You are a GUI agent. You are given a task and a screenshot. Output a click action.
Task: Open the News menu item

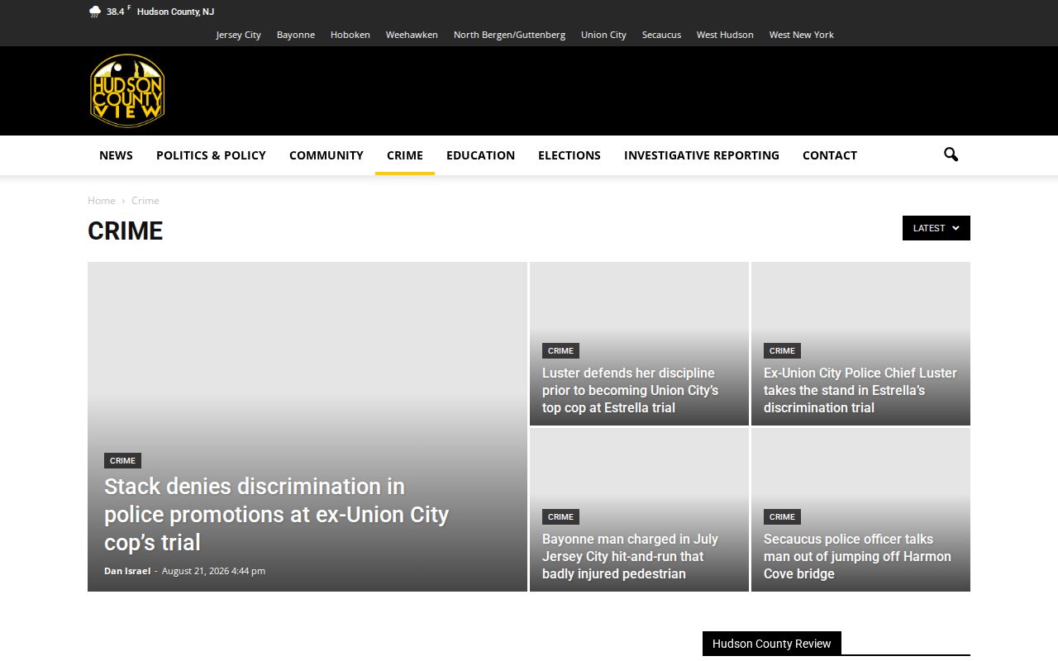click(116, 155)
